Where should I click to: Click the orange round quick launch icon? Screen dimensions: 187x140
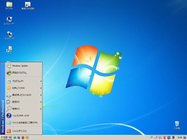point(27,138)
